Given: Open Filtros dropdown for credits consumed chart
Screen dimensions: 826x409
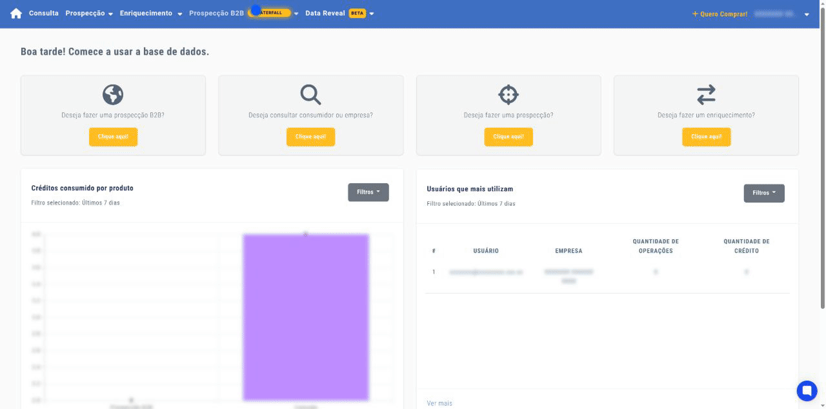Looking at the screenshot, I should pyautogui.click(x=368, y=192).
